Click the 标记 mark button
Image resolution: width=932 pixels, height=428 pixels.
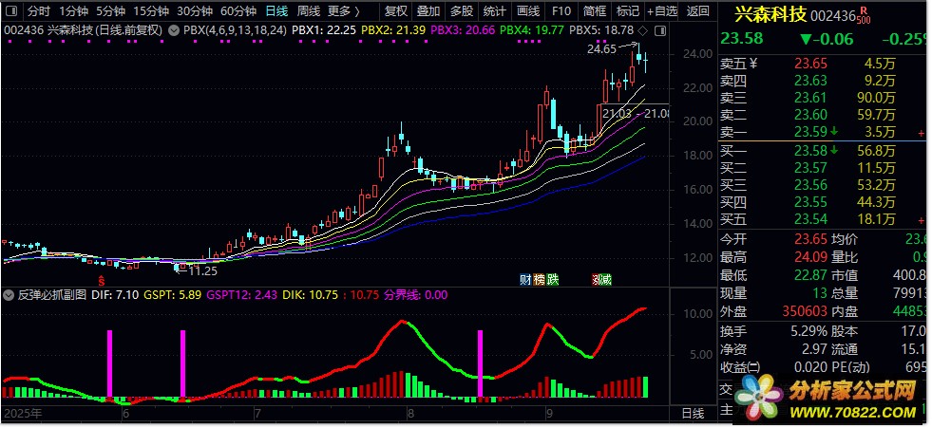pyautogui.click(x=628, y=10)
